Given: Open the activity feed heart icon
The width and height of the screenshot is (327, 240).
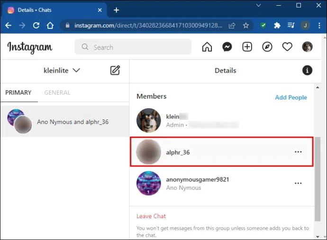Looking at the screenshot, I should [x=287, y=47].
